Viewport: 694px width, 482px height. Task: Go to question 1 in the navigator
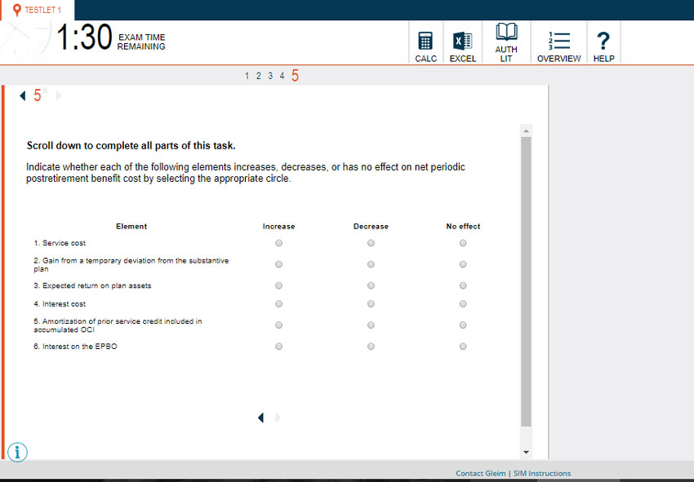247,76
